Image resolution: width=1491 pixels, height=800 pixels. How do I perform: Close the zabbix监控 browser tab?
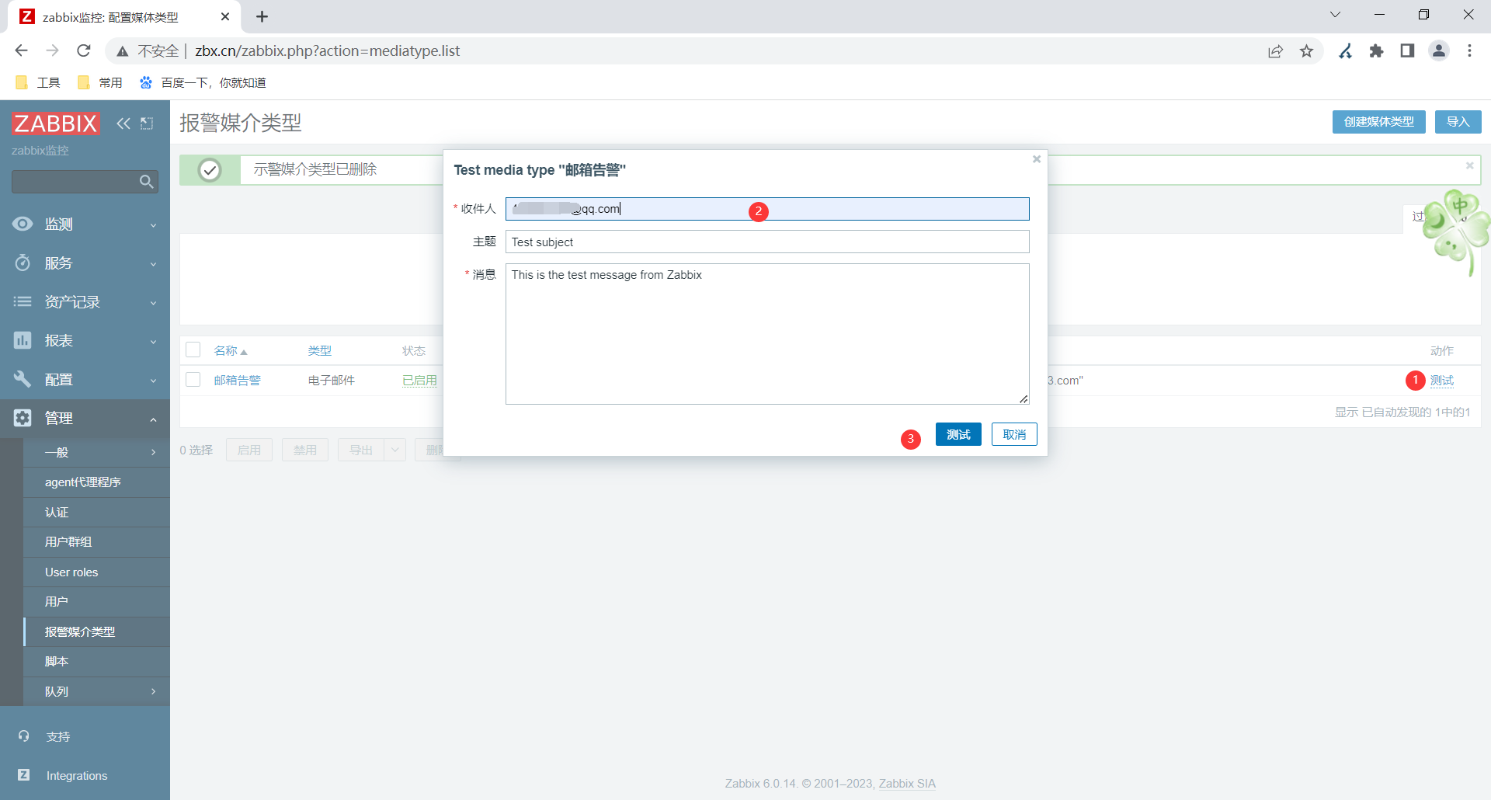[x=225, y=16]
